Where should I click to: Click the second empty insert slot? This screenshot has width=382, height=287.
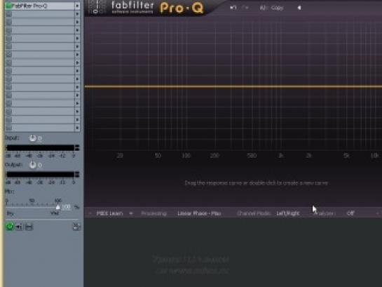[43, 22]
